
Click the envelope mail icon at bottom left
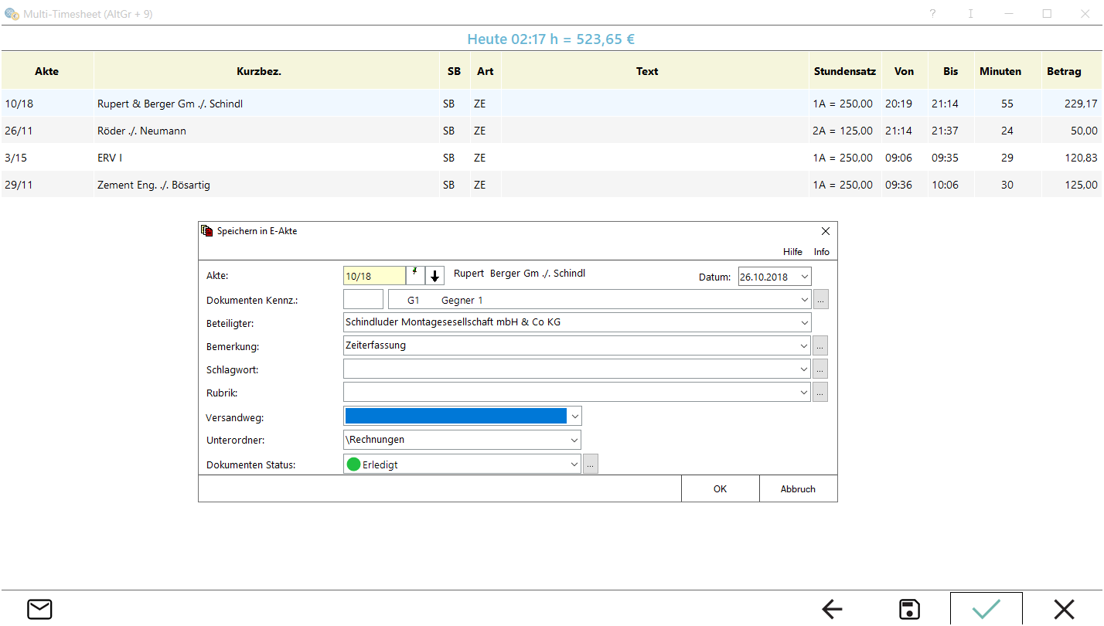[x=39, y=609]
